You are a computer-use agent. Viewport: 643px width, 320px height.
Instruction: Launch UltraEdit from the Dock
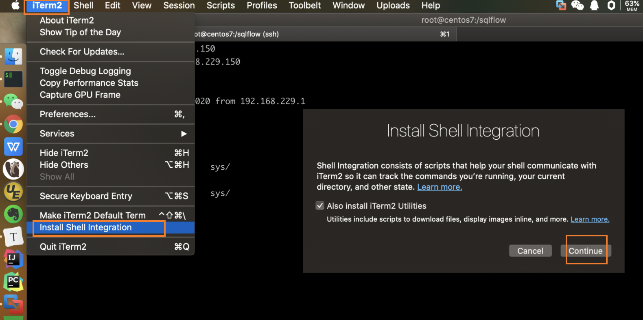pyautogui.click(x=13, y=192)
